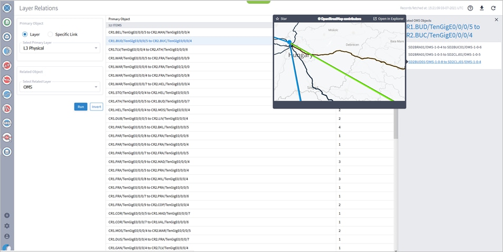Click the Run button
This screenshot has width=503, height=252.
[x=81, y=107]
